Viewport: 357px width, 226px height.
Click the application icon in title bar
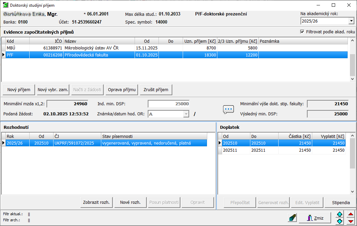(5, 5)
